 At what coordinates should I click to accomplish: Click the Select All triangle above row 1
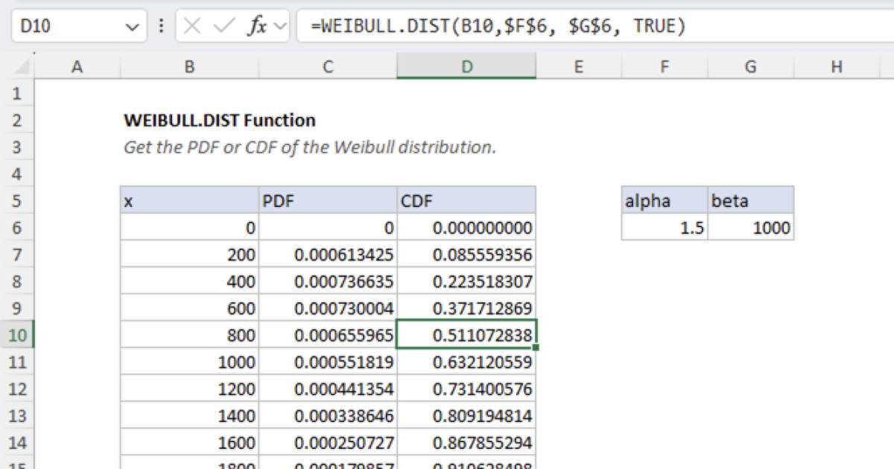click(20, 66)
